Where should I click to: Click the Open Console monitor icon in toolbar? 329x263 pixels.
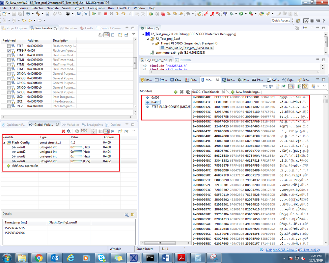(x=79, y=14)
